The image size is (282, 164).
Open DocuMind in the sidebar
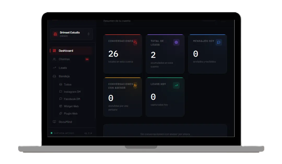(71, 122)
